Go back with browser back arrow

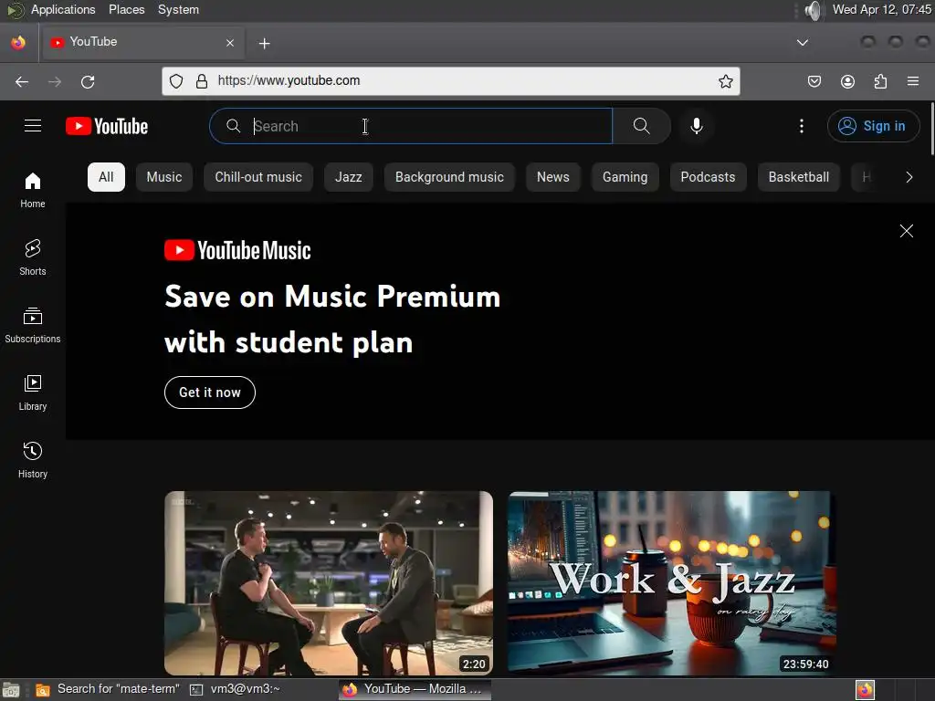click(22, 81)
